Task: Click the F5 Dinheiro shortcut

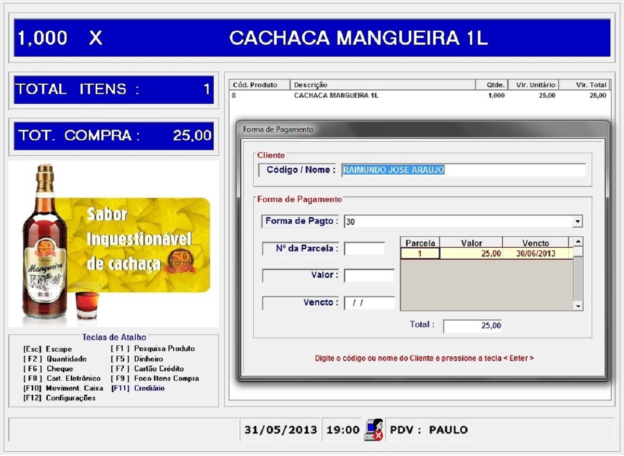Action: point(137,359)
